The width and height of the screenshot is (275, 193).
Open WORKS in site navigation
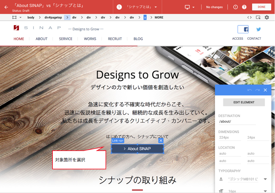pos(90,39)
